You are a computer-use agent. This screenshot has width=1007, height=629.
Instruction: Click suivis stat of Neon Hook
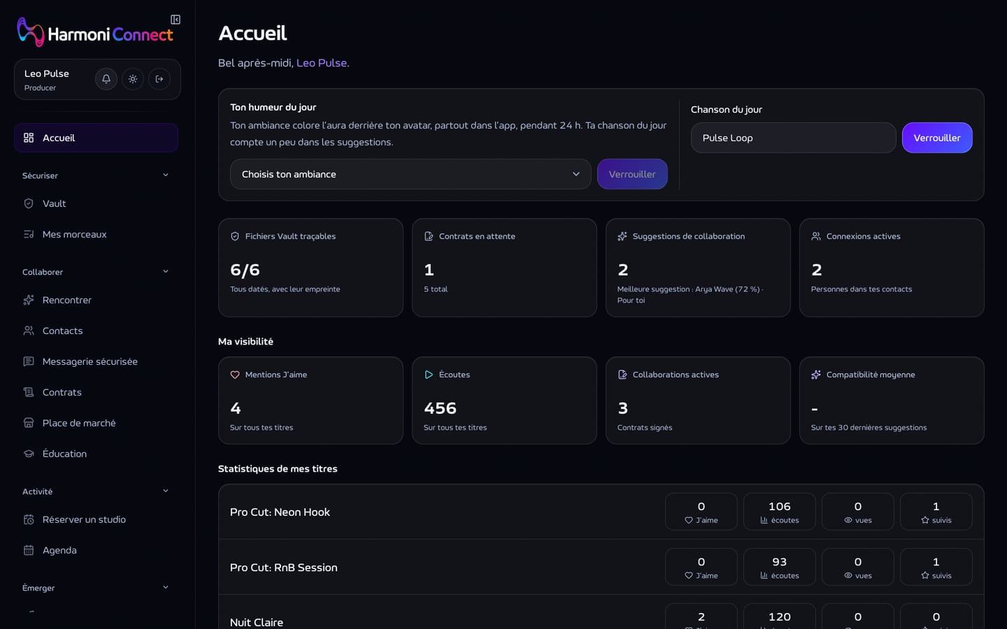936,512
